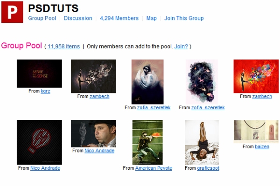Open the red colorful dancer thumbnail
The image size is (280, 186).
click(x=256, y=76)
